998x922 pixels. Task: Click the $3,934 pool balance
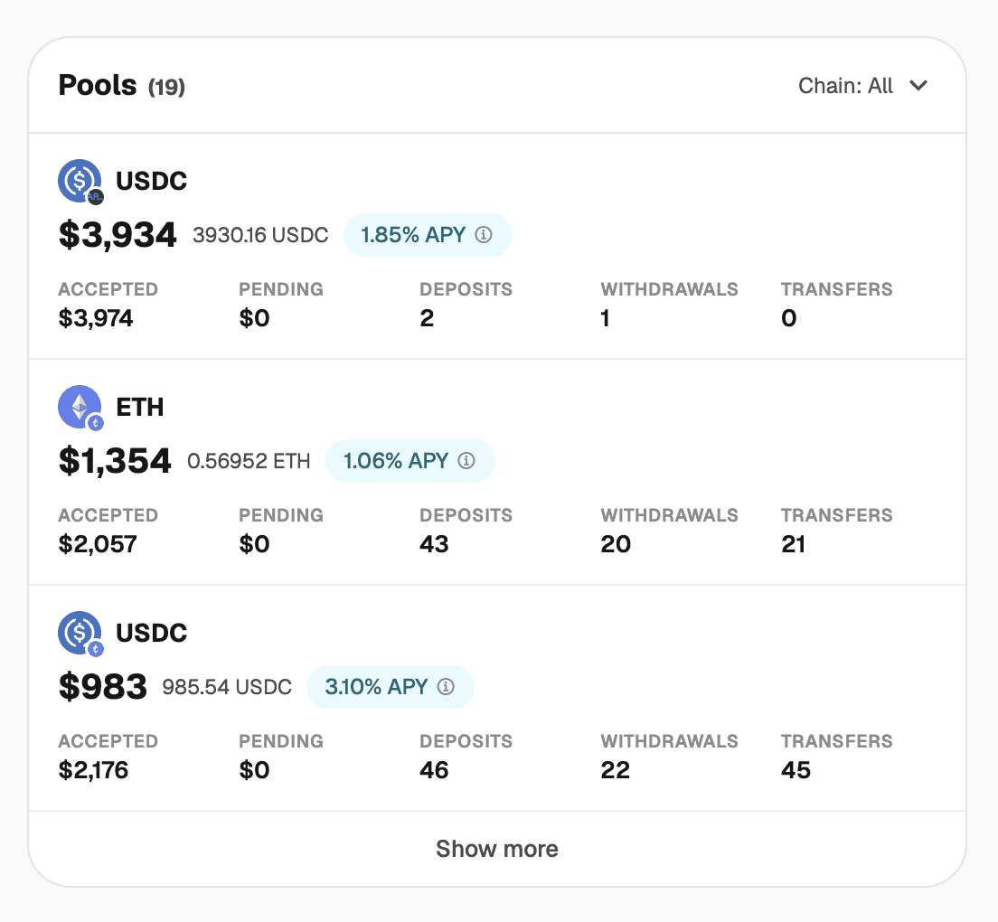tap(118, 235)
